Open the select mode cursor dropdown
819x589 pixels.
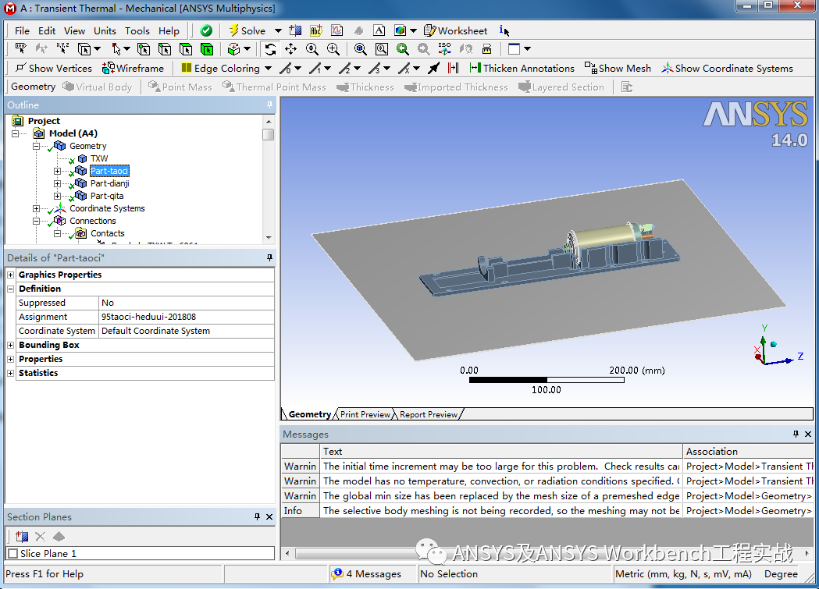[126, 49]
